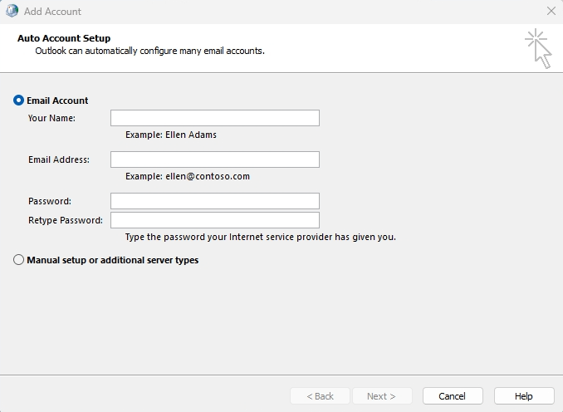
Task: Click the "Add Account" title bar text
Action: (53, 12)
